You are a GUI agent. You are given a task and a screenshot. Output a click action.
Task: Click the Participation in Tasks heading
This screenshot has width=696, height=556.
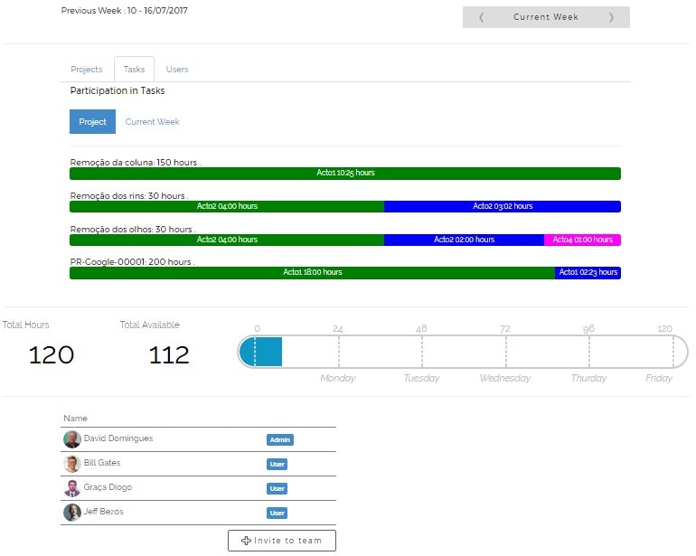coord(118,90)
